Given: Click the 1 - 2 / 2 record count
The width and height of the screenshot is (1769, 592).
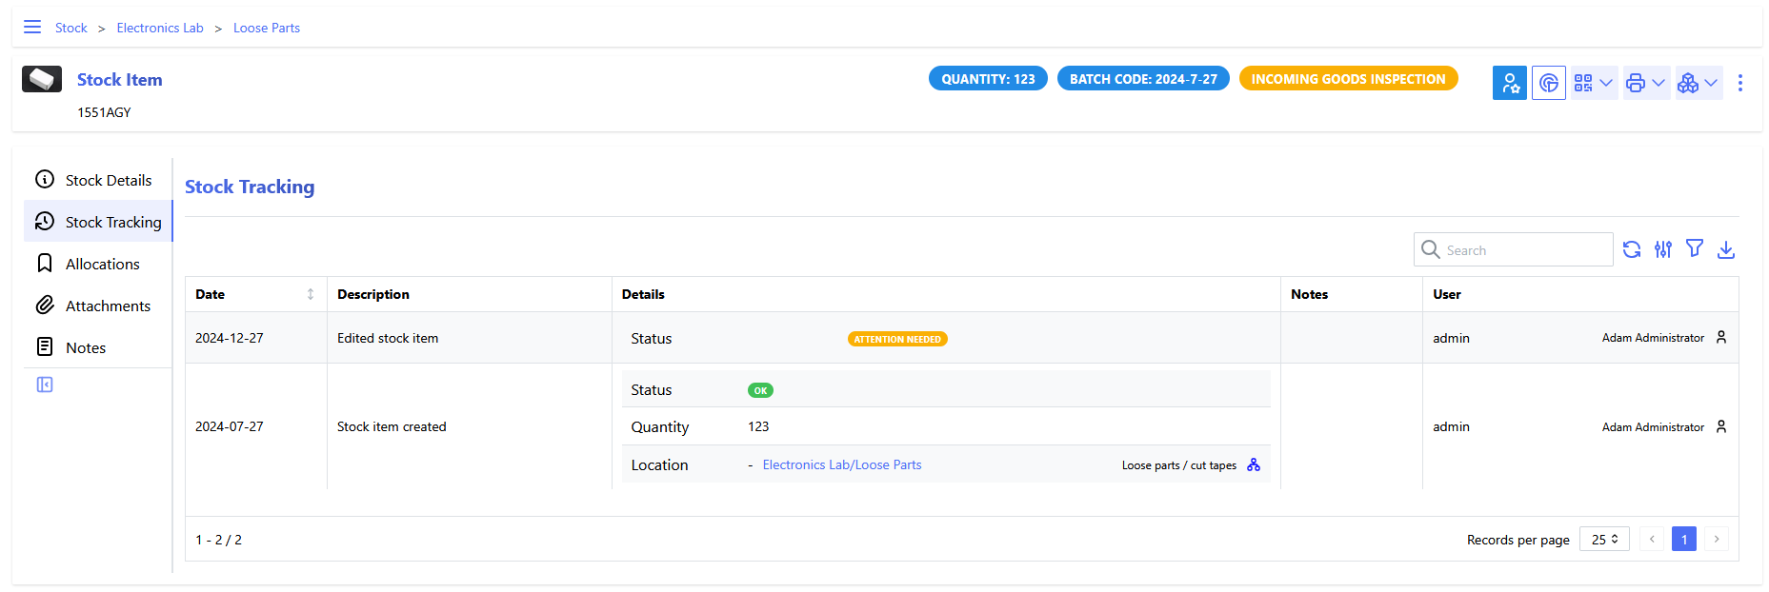Looking at the screenshot, I should click(x=218, y=540).
